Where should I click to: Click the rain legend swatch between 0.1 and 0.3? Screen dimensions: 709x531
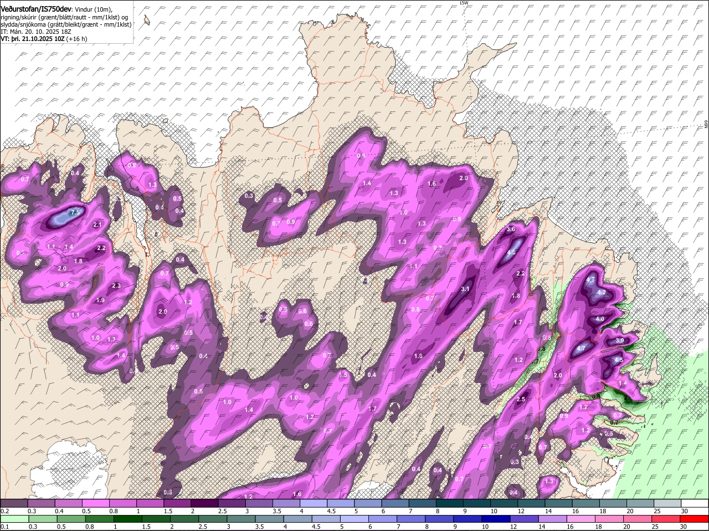pyautogui.click(x=14, y=519)
